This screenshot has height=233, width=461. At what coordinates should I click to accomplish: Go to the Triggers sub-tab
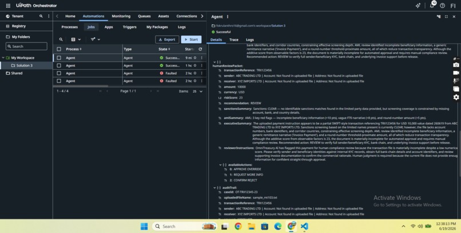pos(130,27)
